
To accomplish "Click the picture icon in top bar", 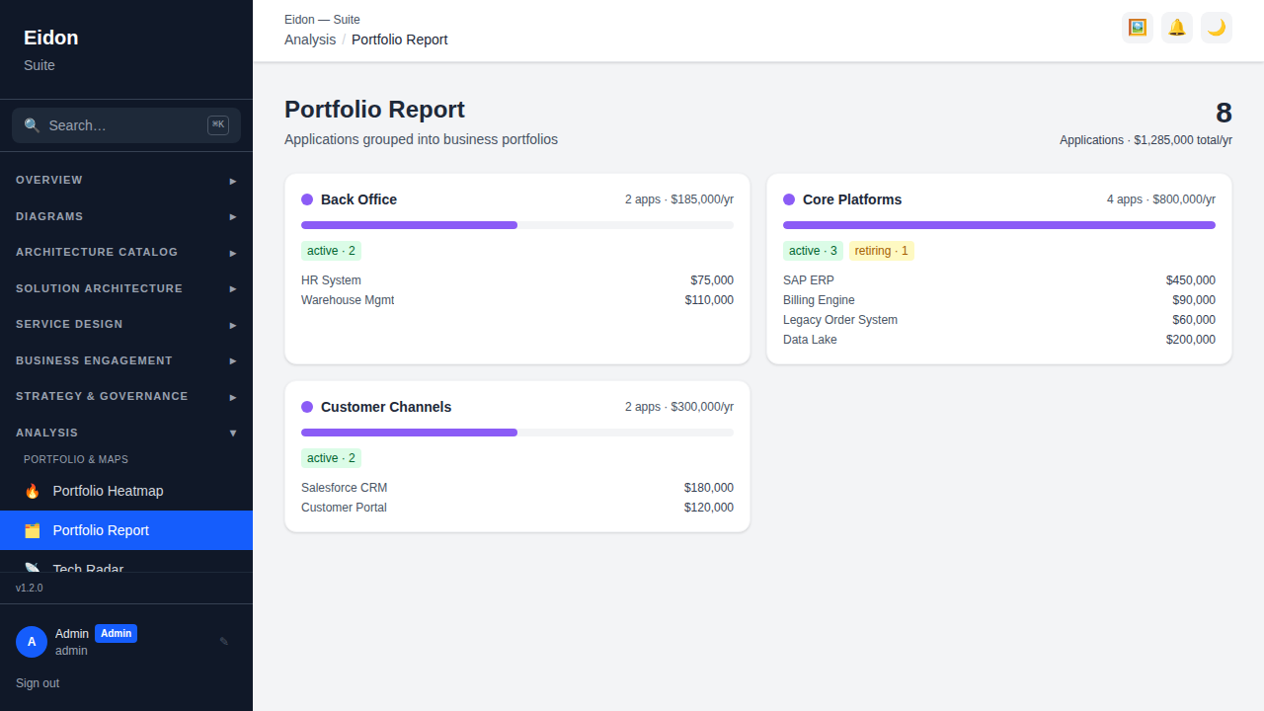I will tap(1138, 28).
